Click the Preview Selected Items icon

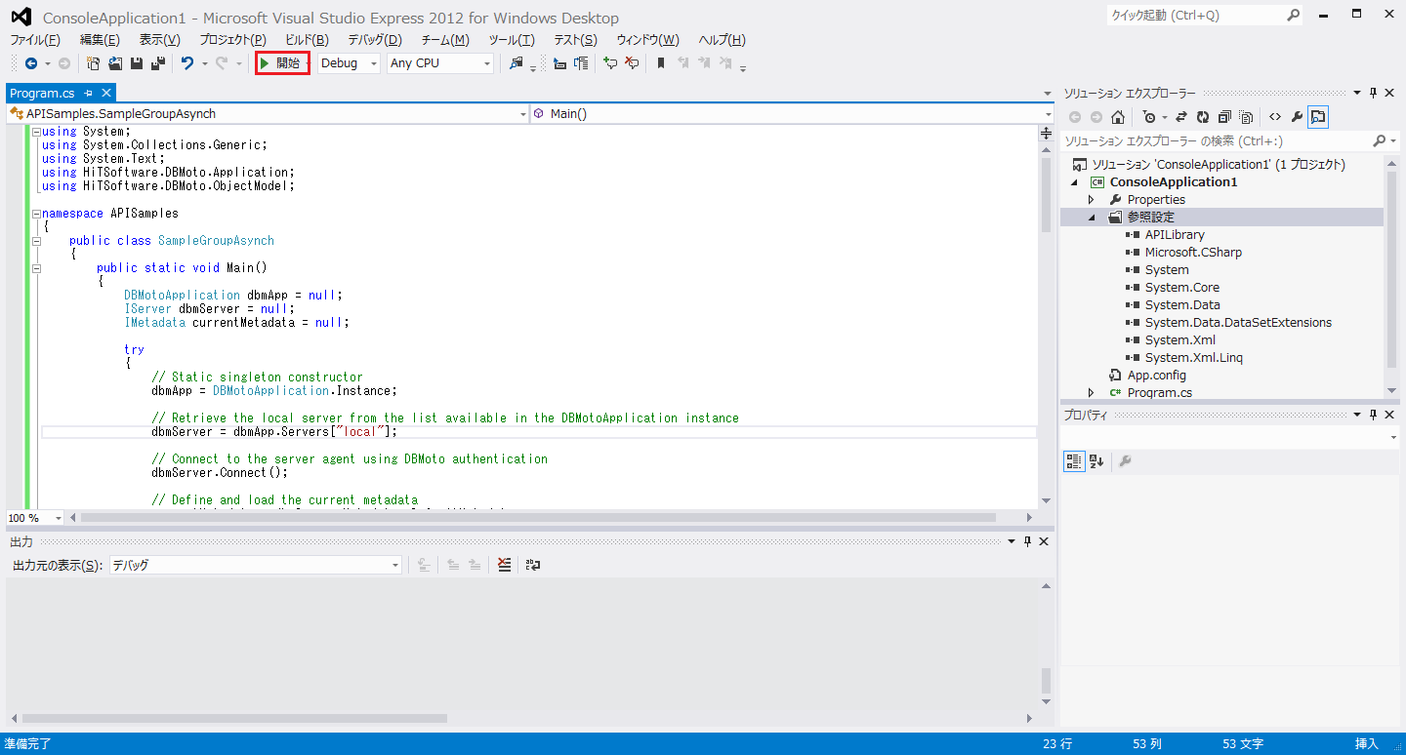point(1318,117)
